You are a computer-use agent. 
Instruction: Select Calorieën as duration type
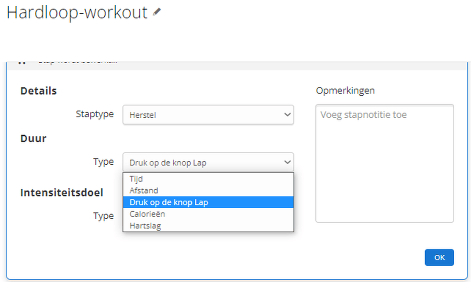[x=147, y=214]
